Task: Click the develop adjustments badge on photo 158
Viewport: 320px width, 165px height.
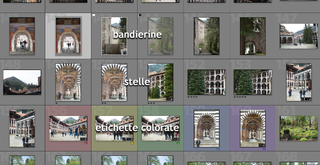Action: point(177,139)
